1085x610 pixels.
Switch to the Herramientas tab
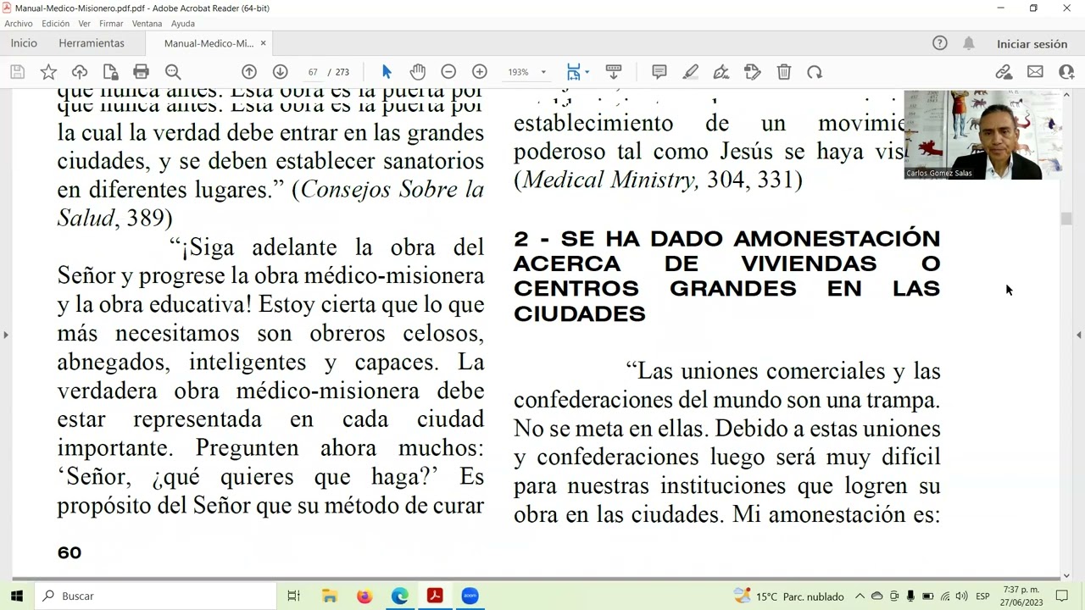92,43
